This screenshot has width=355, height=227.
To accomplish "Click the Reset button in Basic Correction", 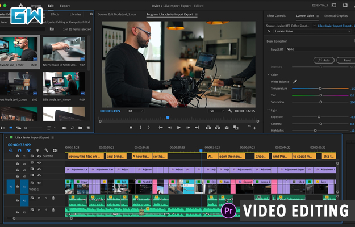I will (347, 60).
